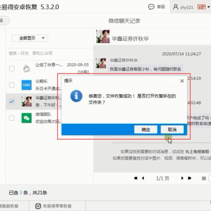211x211 pixels.
Task: Click the VIP badge icon
Action: click(201, 7)
